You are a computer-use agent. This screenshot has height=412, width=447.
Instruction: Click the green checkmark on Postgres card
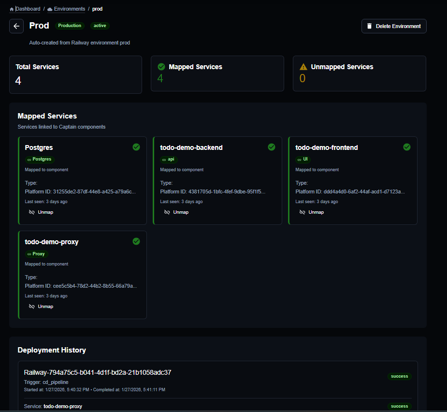136,147
